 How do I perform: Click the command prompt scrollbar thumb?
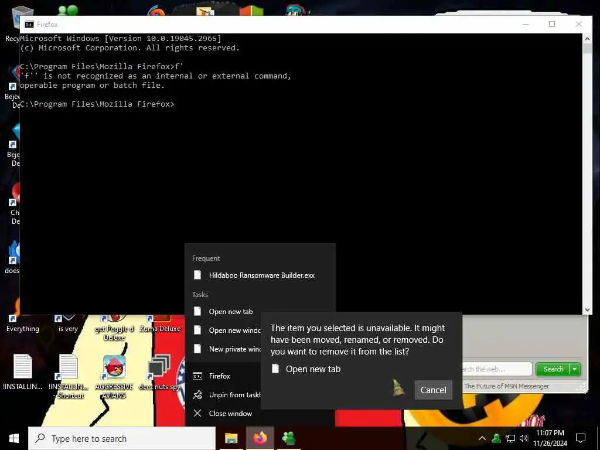coord(587,48)
